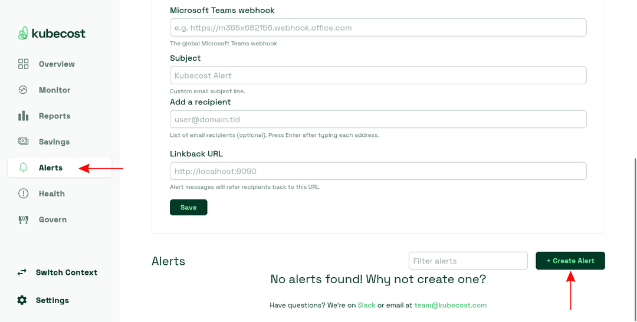Open Savings via the money icon
The width and height of the screenshot is (637, 322).
(x=23, y=142)
